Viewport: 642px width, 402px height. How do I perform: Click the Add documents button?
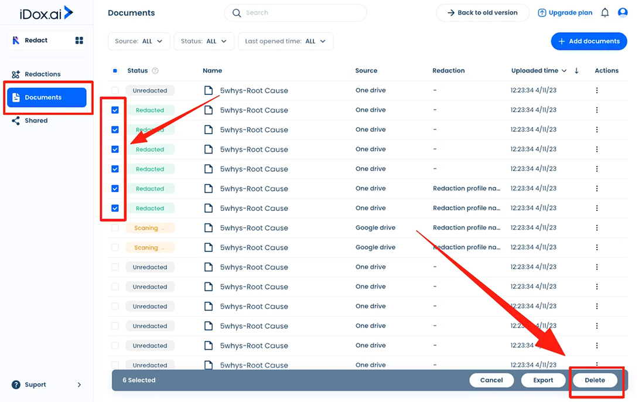[x=589, y=42]
